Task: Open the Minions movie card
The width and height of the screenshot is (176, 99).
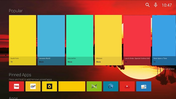Action: point(108,40)
